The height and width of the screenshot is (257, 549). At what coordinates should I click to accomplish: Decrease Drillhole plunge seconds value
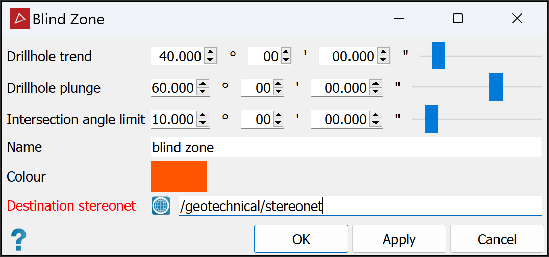tap(376, 91)
